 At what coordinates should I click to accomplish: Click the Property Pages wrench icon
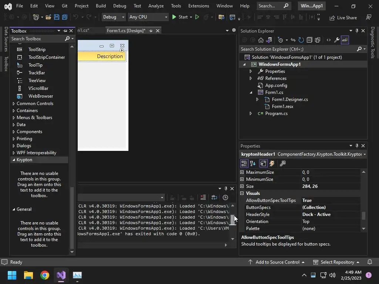282,163
